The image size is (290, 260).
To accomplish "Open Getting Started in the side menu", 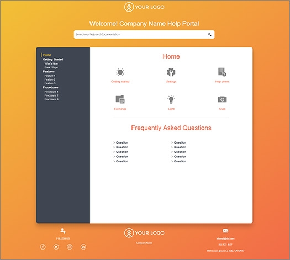I will click(x=53, y=59).
